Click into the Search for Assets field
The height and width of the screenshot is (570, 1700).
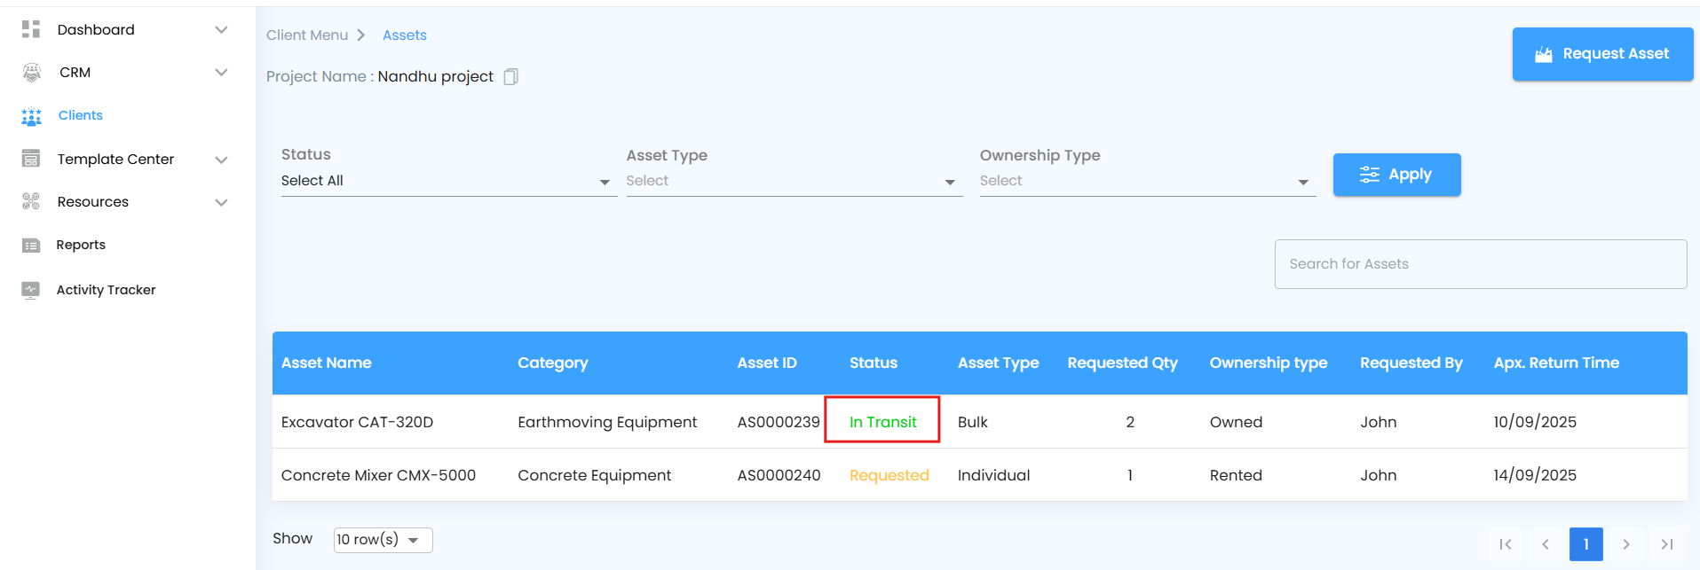click(x=1480, y=264)
